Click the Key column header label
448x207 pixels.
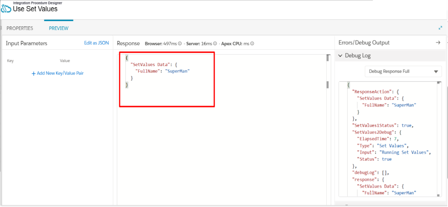(x=10, y=61)
